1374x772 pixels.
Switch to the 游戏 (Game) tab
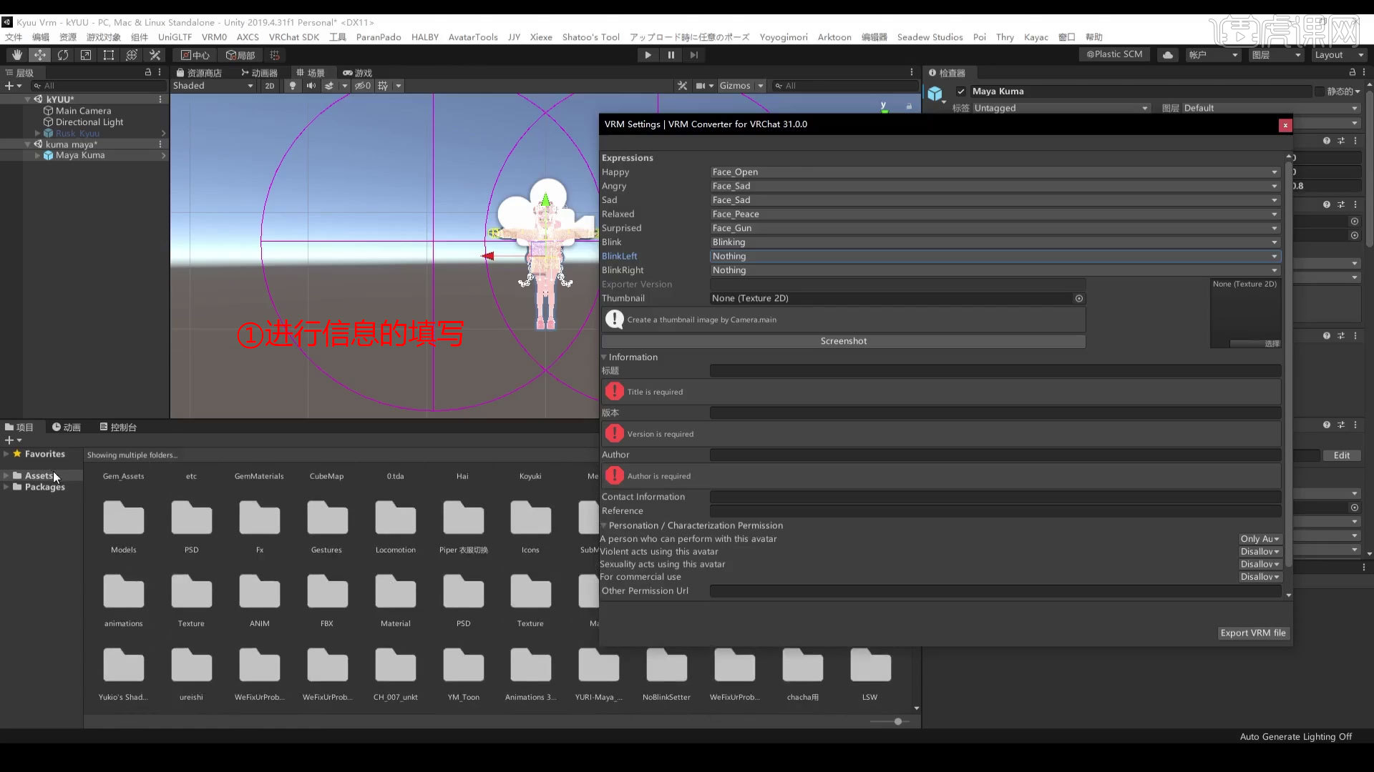pyautogui.click(x=359, y=72)
